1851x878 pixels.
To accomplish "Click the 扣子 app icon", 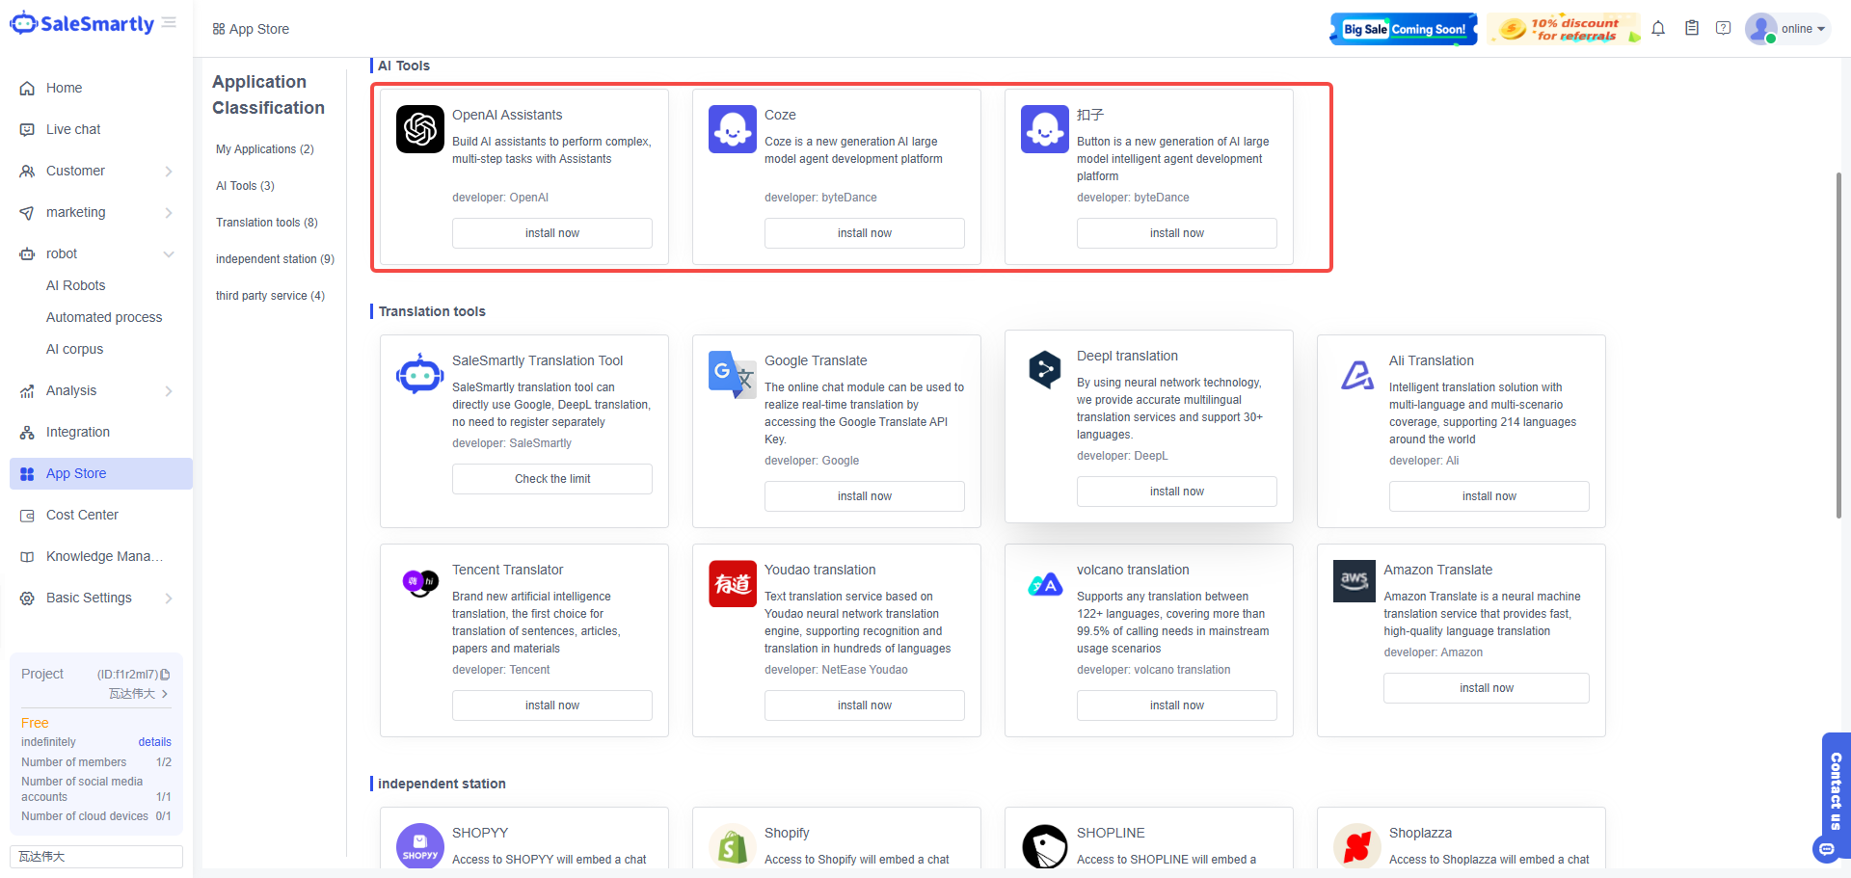I will click(x=1045, y=129).
